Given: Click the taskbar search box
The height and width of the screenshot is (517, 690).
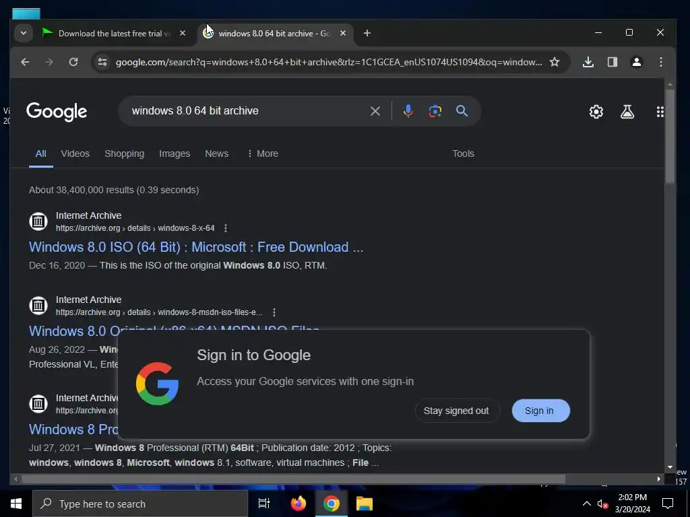Looking at the screenshot, I should point(140,504).
